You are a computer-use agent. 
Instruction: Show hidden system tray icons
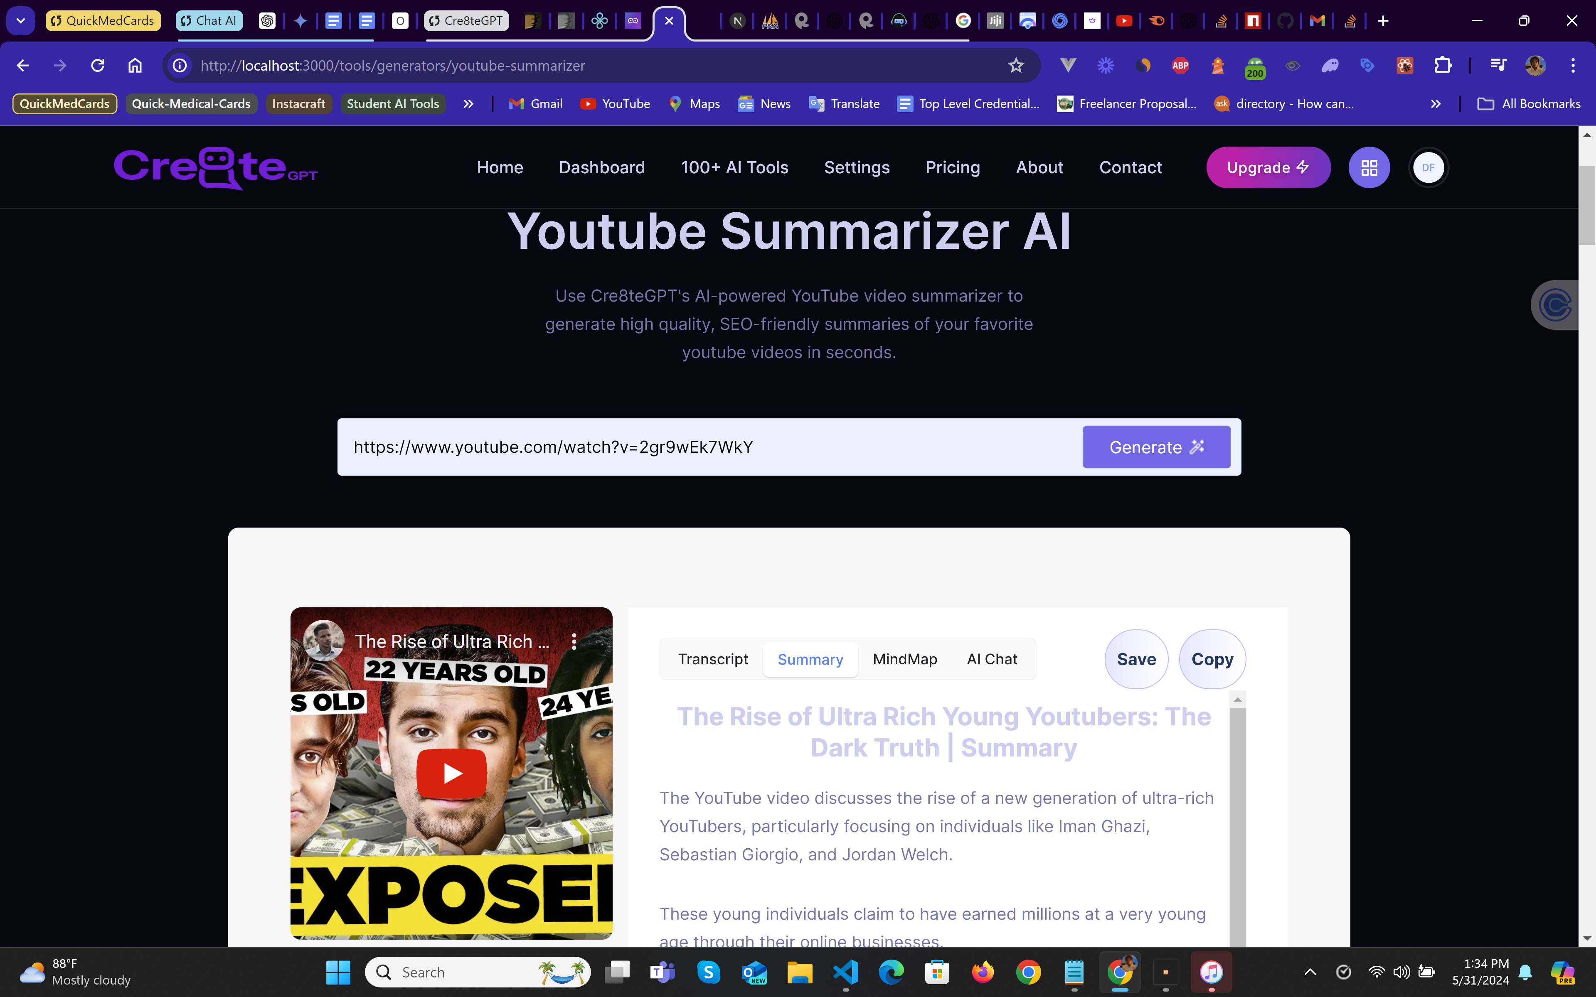click(x=1310, y=972)
